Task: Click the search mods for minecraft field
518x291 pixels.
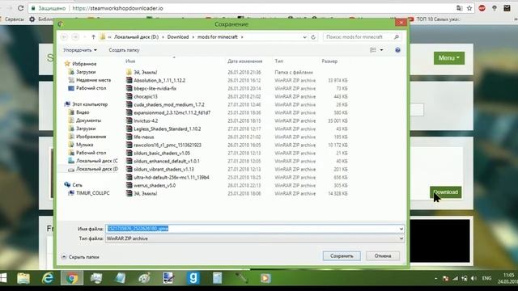Action: pyautogui.click(x=358, y=37)
